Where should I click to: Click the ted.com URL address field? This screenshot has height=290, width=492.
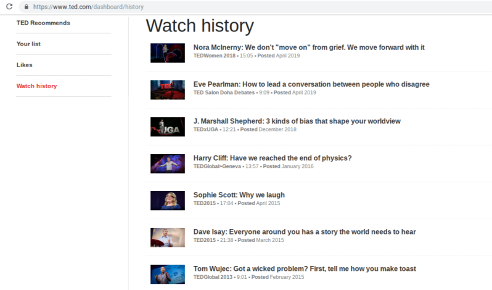255,7
